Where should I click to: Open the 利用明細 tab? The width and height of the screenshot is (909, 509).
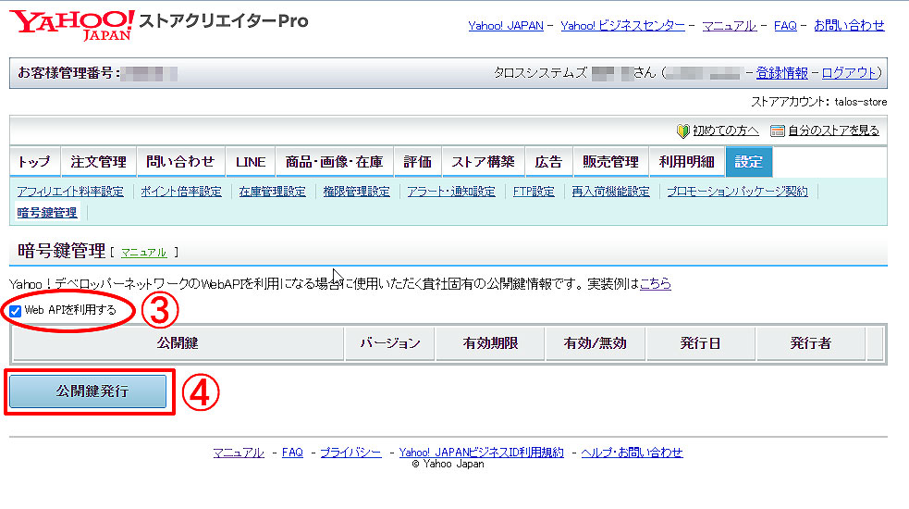[x=687, y=162]
